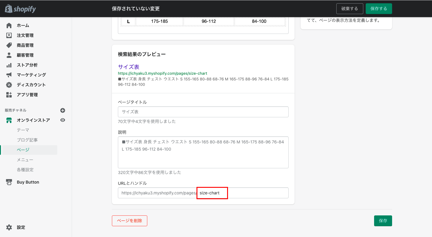Click the L size table cell
432x237 pixels.
click(128, 21)
